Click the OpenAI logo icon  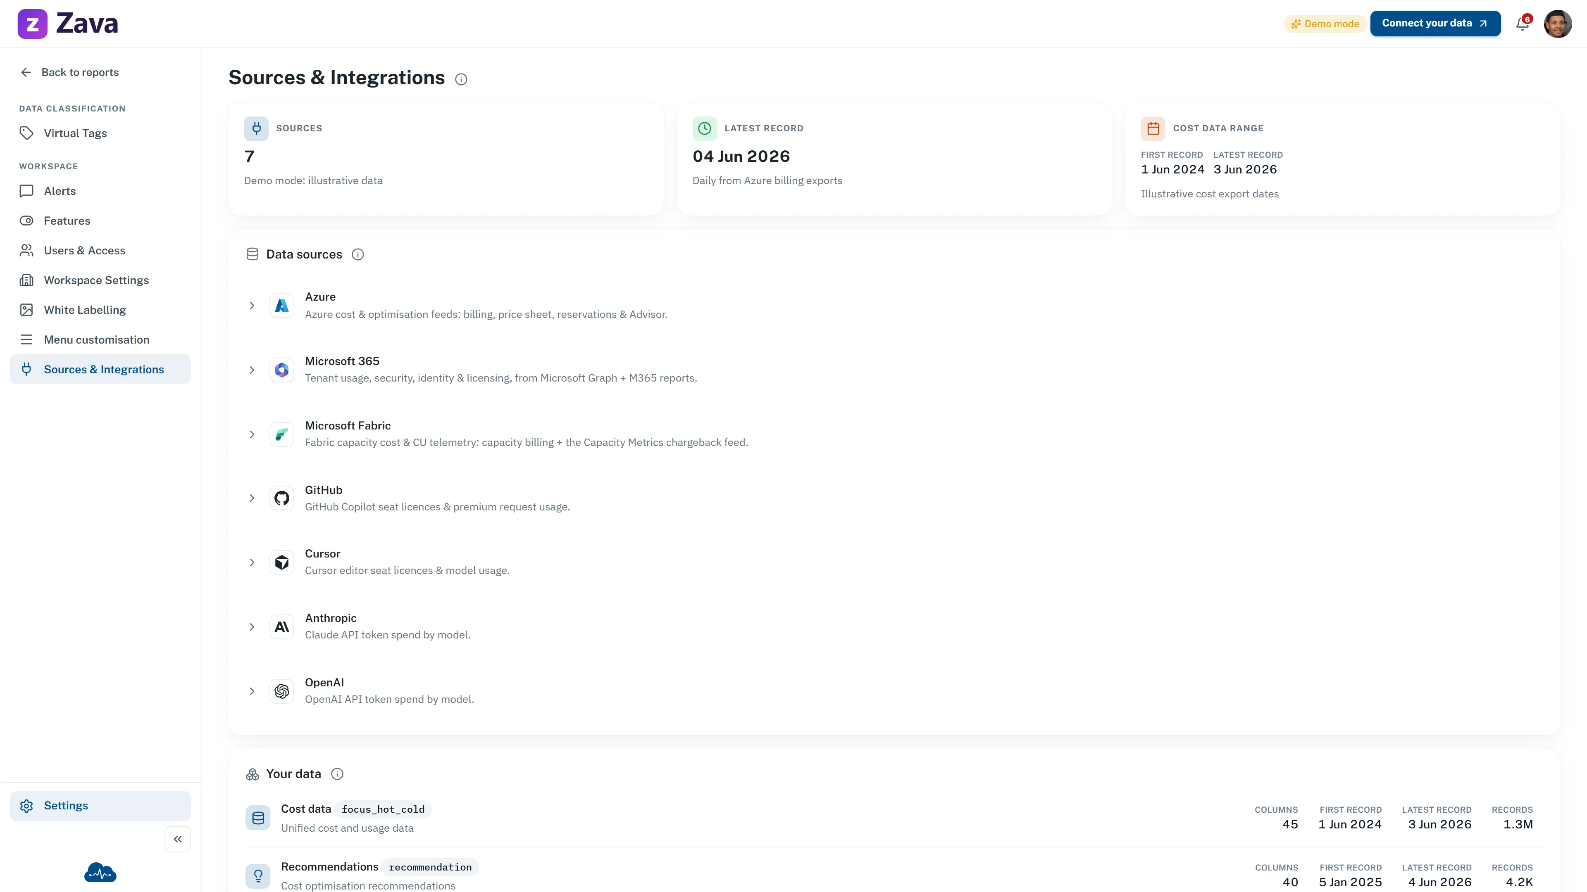coord(281,691)
